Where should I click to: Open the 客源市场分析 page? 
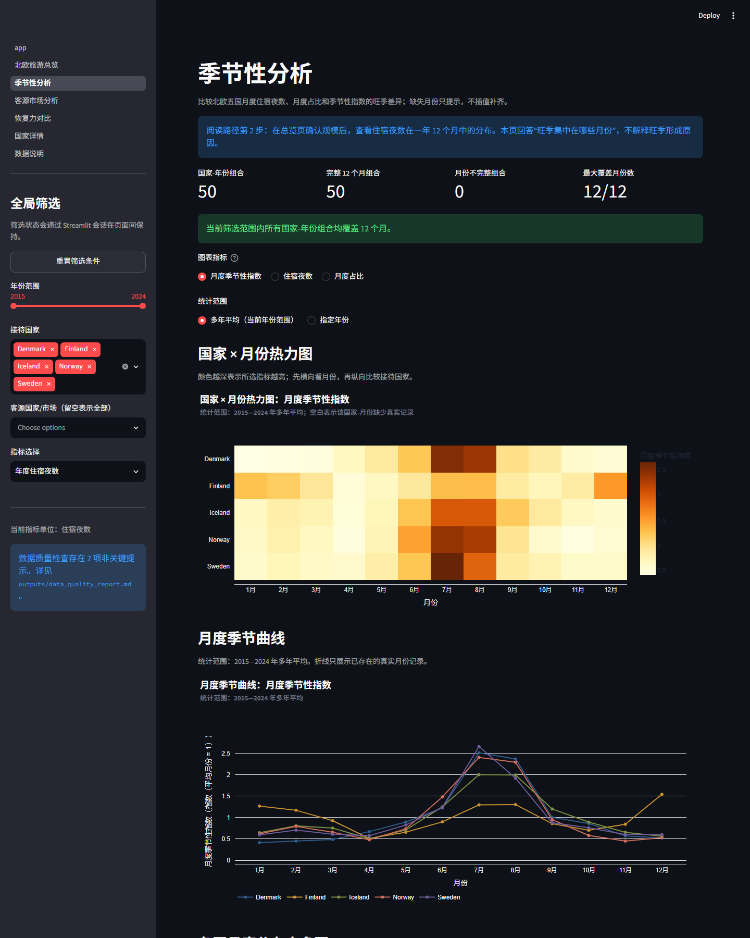click(x=78, y=101)
